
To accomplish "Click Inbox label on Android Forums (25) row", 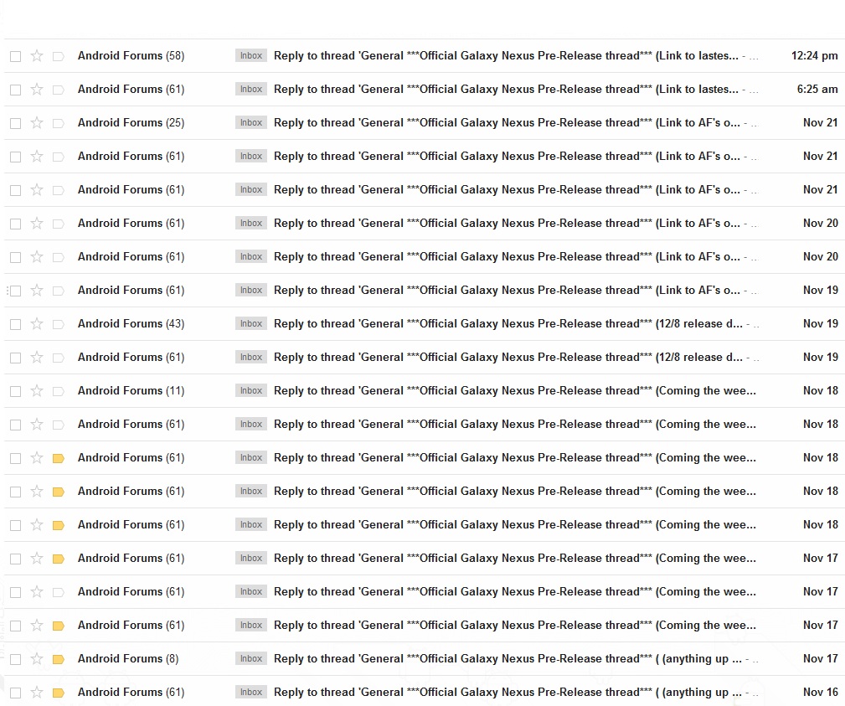I will coord(251,122).
